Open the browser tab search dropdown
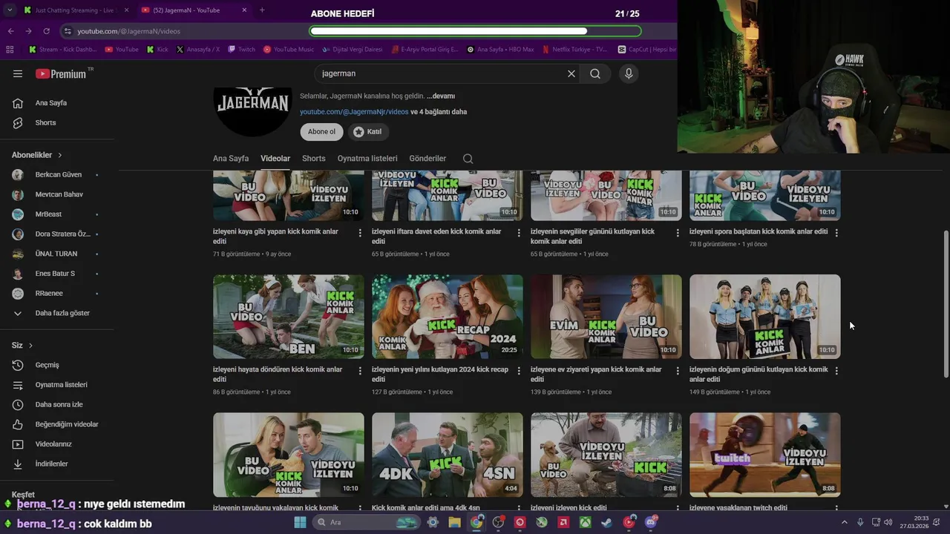 [x=10, y=10]
